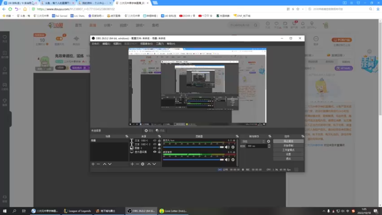Image resolution: width=382 pixels, height=215 pixels.
Task: Click the browser back arrow
Action: (x=4, y=9)
